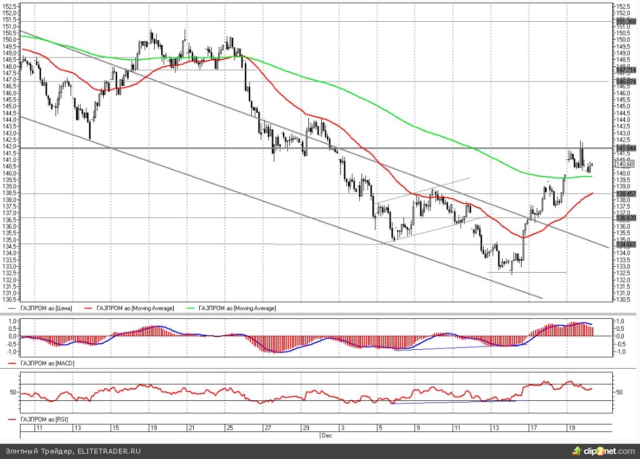The image size is (640, 459).
Task: Click the green Moving Average legend line swatch
Action: coord(191,308)
